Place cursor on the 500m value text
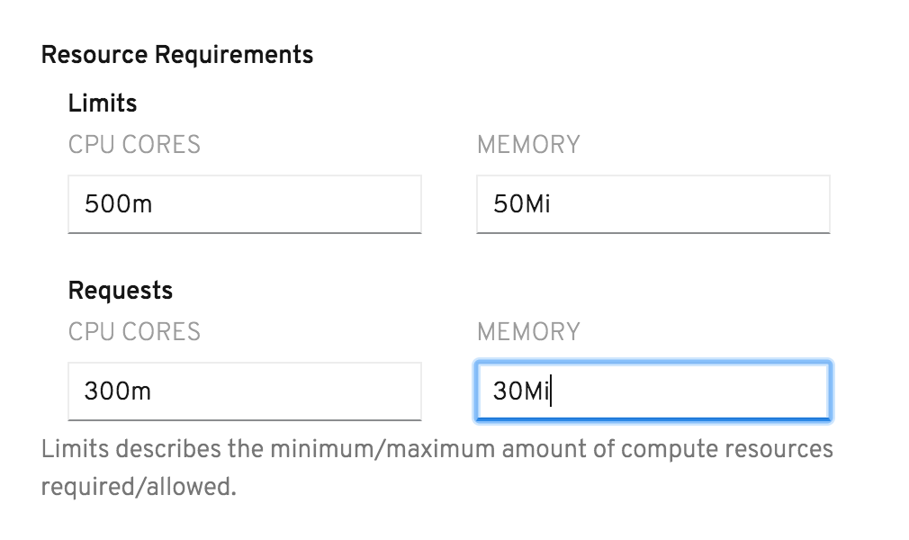 118,204
